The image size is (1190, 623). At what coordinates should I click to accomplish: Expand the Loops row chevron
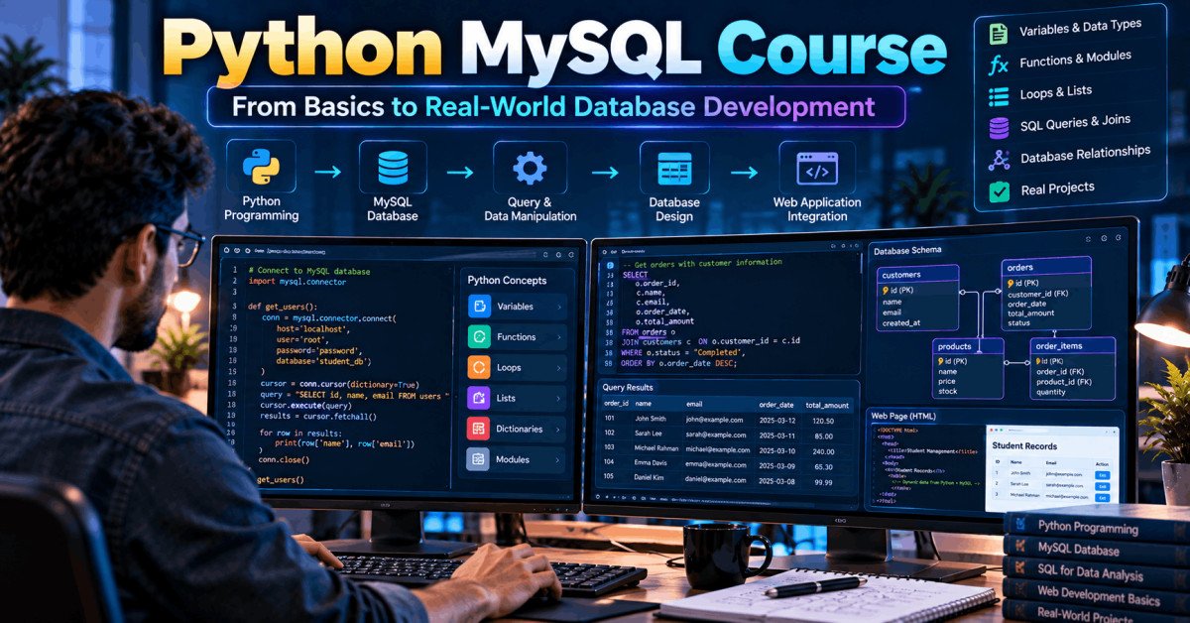pos(559,368)
